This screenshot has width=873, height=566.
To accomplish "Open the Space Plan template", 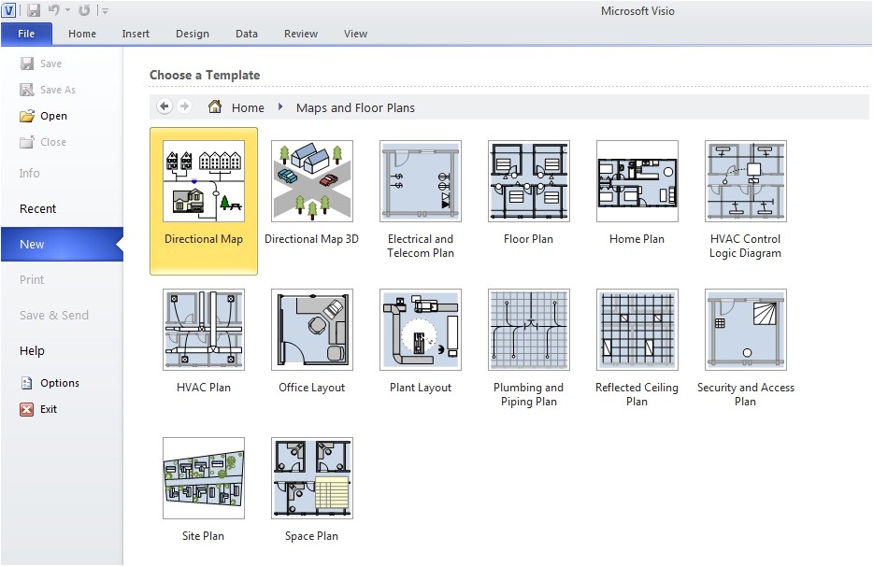I will point(311,478).
